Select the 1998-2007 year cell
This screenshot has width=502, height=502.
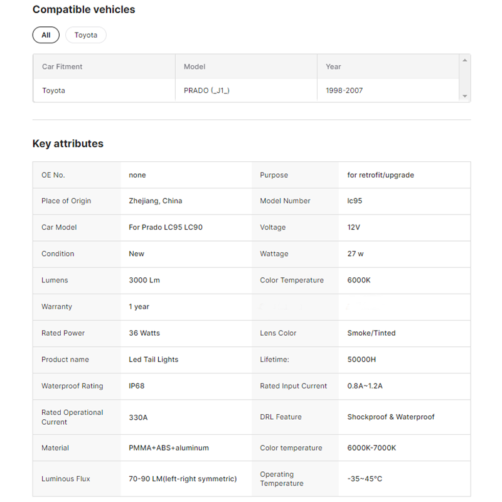tap(344, 90)
